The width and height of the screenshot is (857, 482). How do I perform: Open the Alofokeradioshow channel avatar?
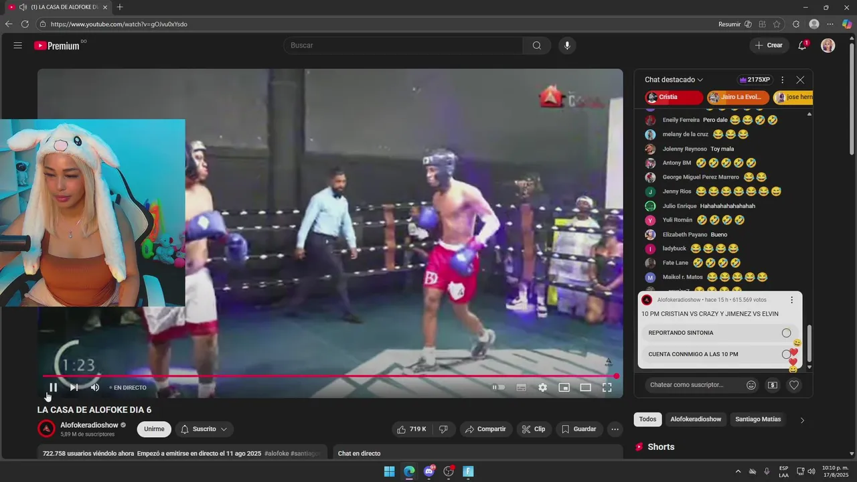tap(46, 428)
